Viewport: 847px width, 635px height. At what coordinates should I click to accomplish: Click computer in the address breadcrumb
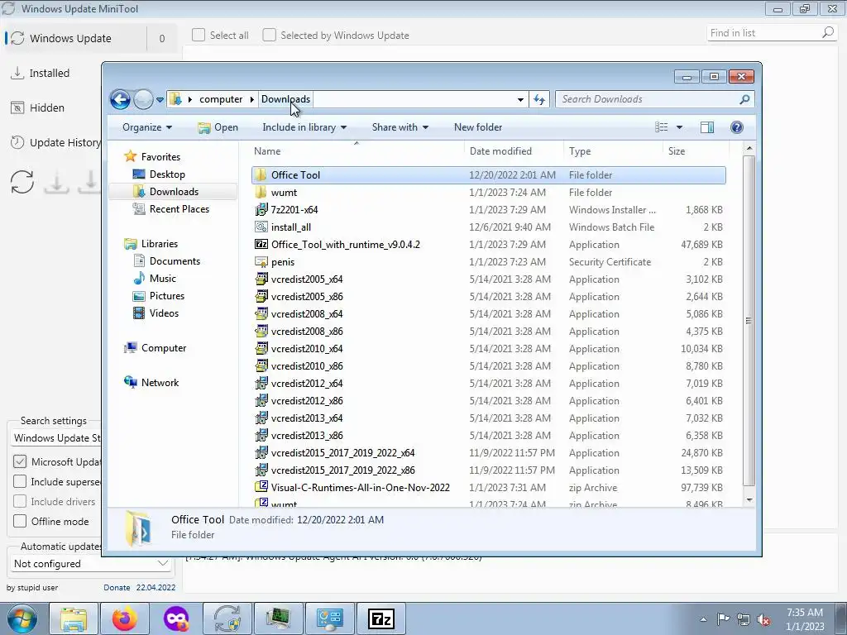[x=221, y=99]
